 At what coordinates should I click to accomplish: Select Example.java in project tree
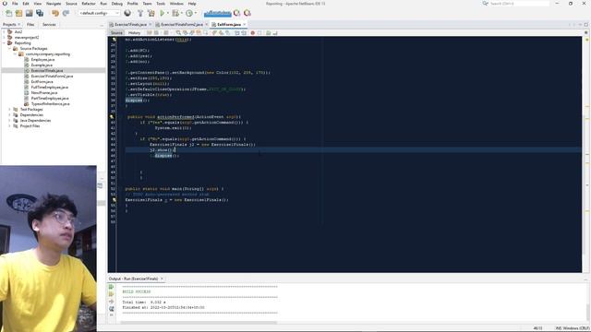[42, 65]
